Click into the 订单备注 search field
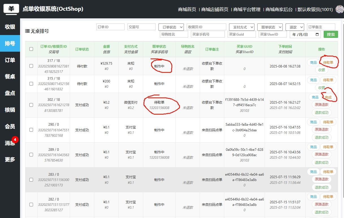Image resolution: width=344 pixels, height=218 pixels. coord(321,27)
